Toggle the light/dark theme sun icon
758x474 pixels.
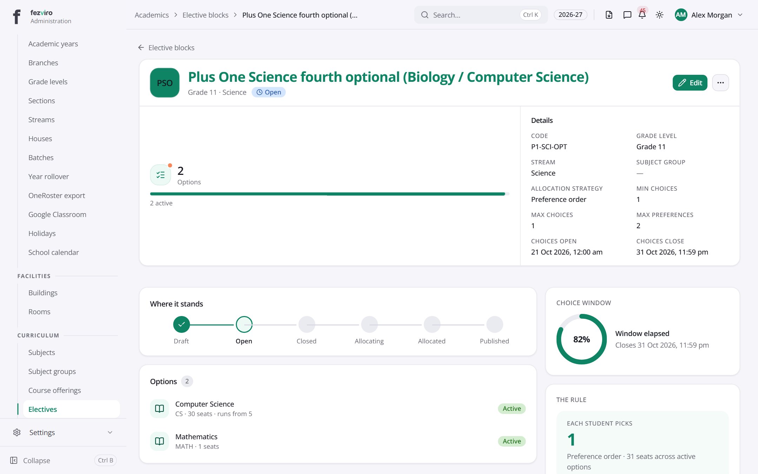(x=659, y=15)
